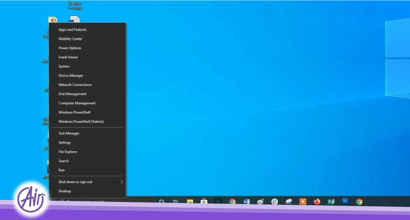Image resolution: width=410 pixels, height=220 pixels.
Task: Launch Microsoft Store from the taskbar
Action: coord(204,202)
